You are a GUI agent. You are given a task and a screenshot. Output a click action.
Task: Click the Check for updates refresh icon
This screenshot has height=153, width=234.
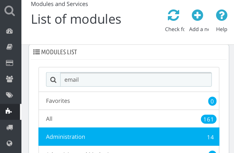point(174,15)
